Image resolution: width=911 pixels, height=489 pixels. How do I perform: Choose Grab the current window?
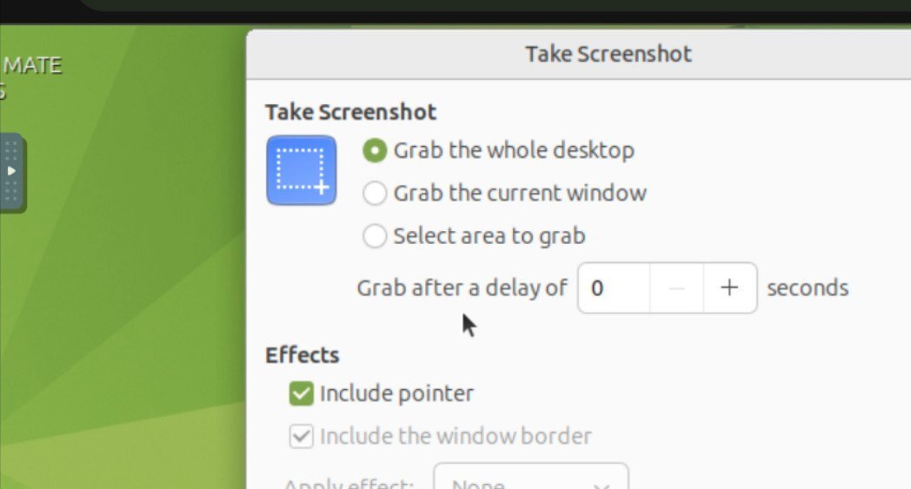click(x=375, y=193)
